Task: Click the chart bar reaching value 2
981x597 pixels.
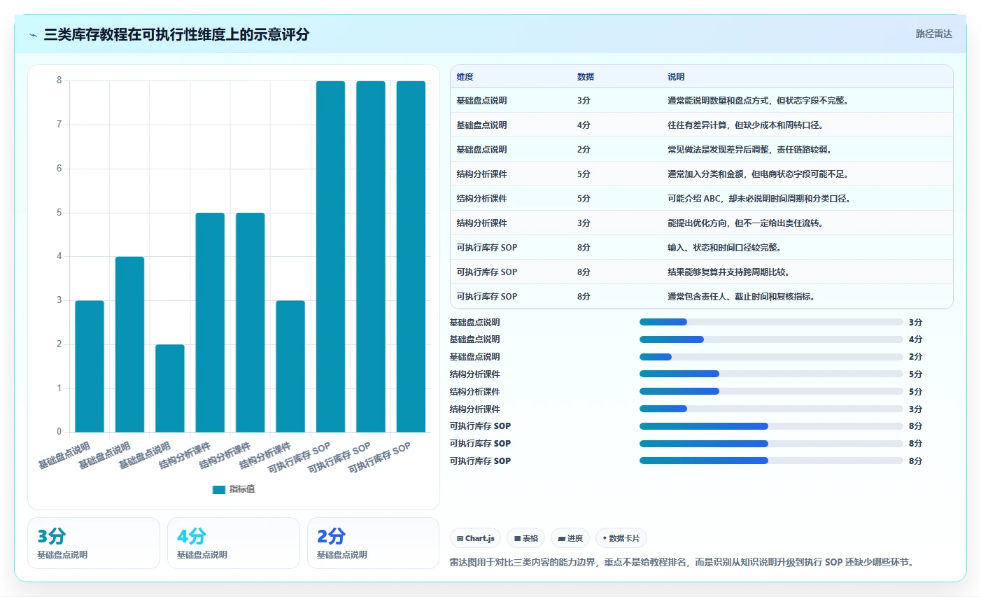Action: [x=170, y=388]
